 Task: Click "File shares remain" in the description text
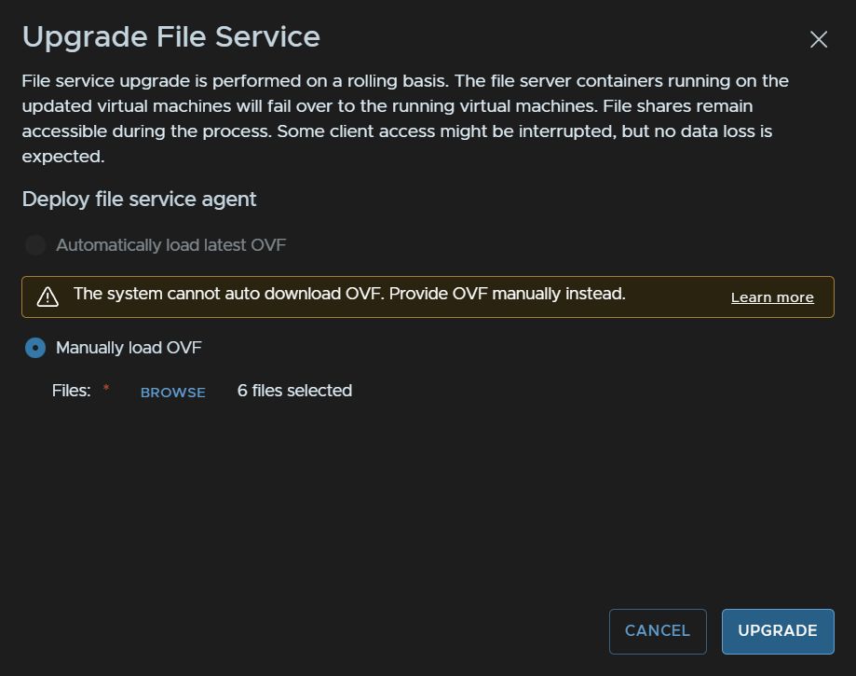[x=677, y=106]
